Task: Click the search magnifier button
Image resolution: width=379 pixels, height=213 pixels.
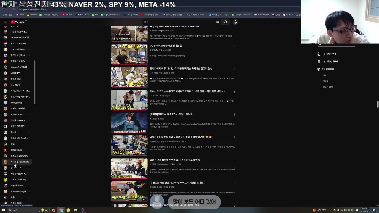Action: (x=225, y=22)
